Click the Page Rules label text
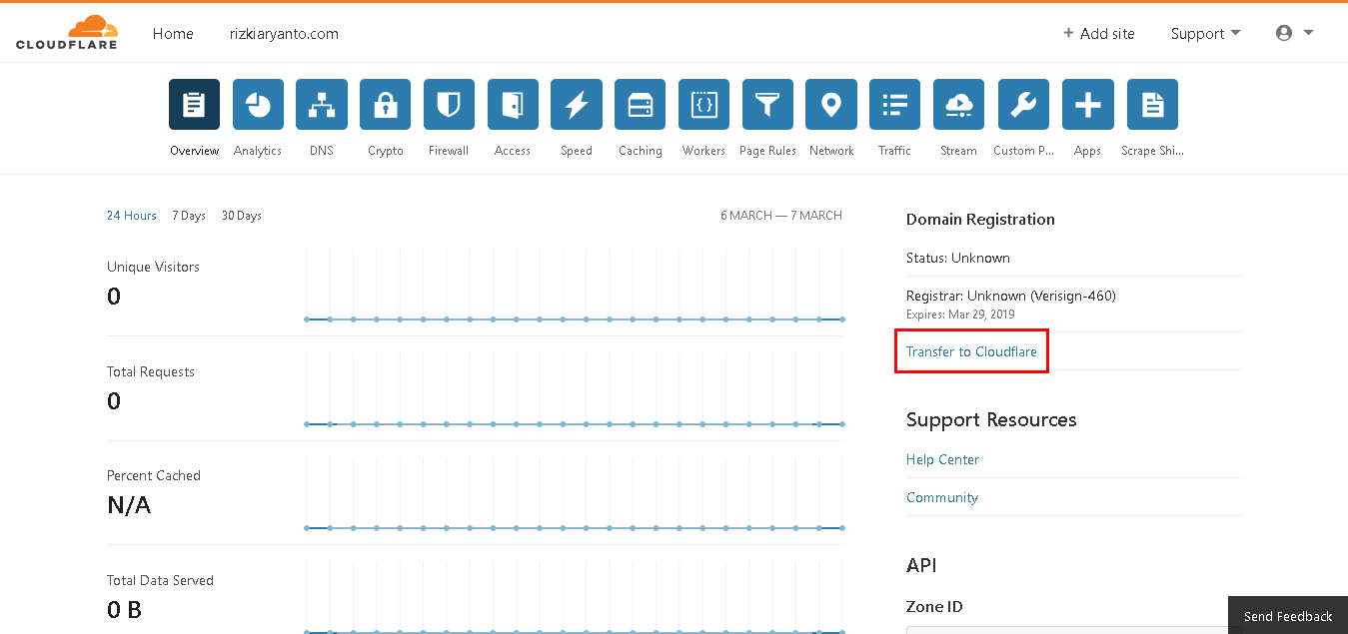Screen dimensions: 1348x634 click(767, 151)
